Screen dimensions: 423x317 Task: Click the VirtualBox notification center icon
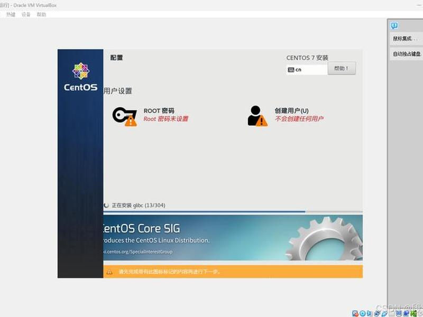click(x=394, y=25)
